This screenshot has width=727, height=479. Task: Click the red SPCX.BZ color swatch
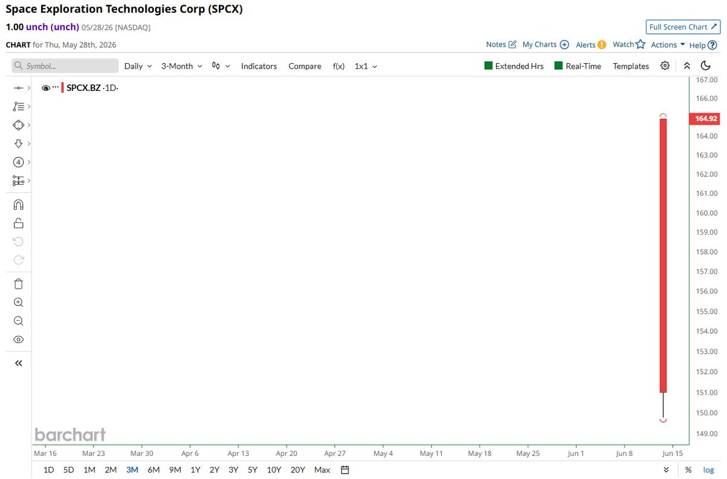[62, 88]
